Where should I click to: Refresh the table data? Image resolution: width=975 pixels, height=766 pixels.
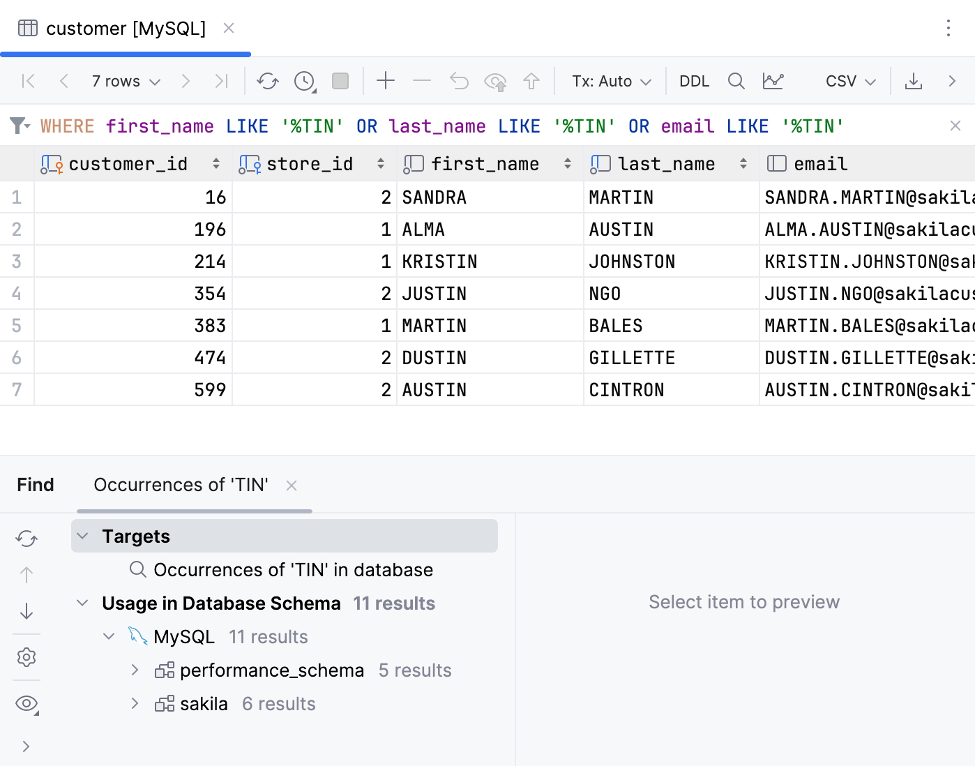267,81
